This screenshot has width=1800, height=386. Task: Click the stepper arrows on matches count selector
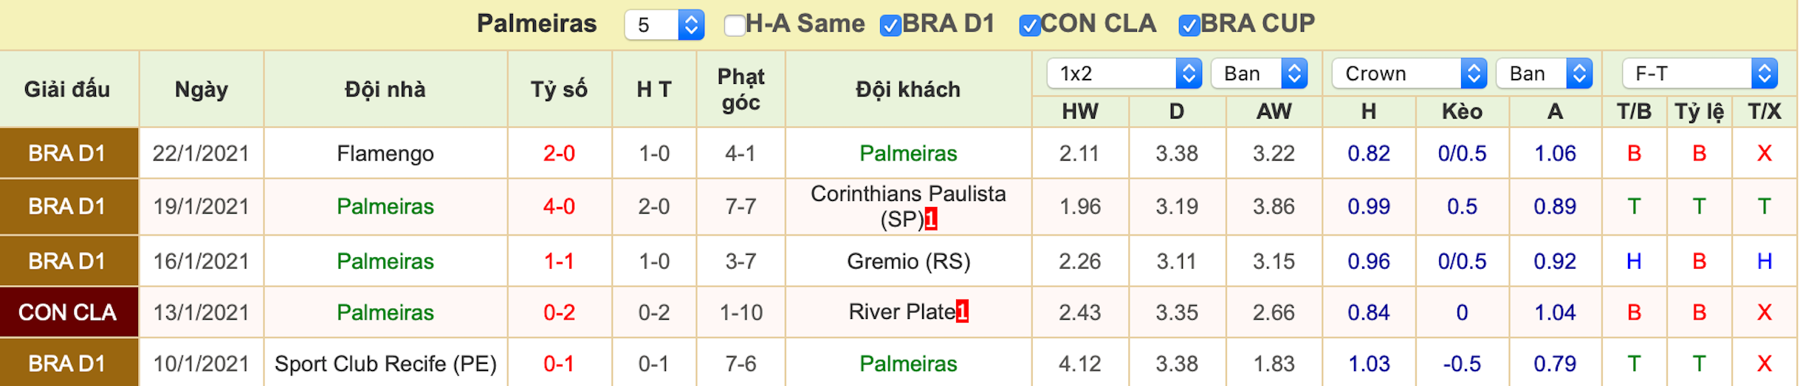pyautogui.click(x=691, y=25)
